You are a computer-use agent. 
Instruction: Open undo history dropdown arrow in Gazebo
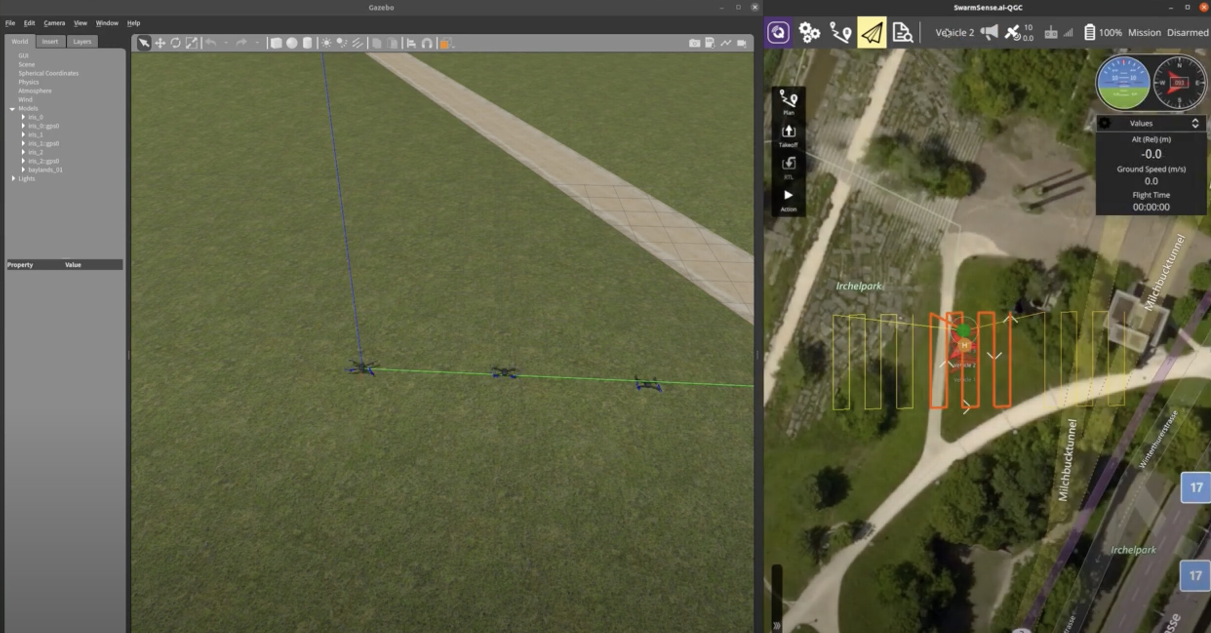(x=226, y=43)
